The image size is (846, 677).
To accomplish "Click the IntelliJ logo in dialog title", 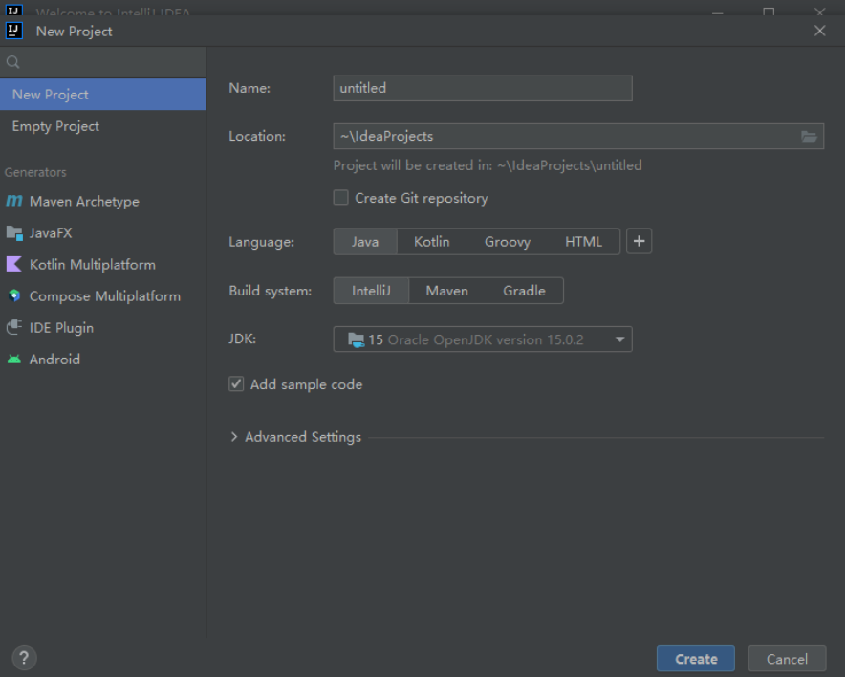I will (14, 31).
